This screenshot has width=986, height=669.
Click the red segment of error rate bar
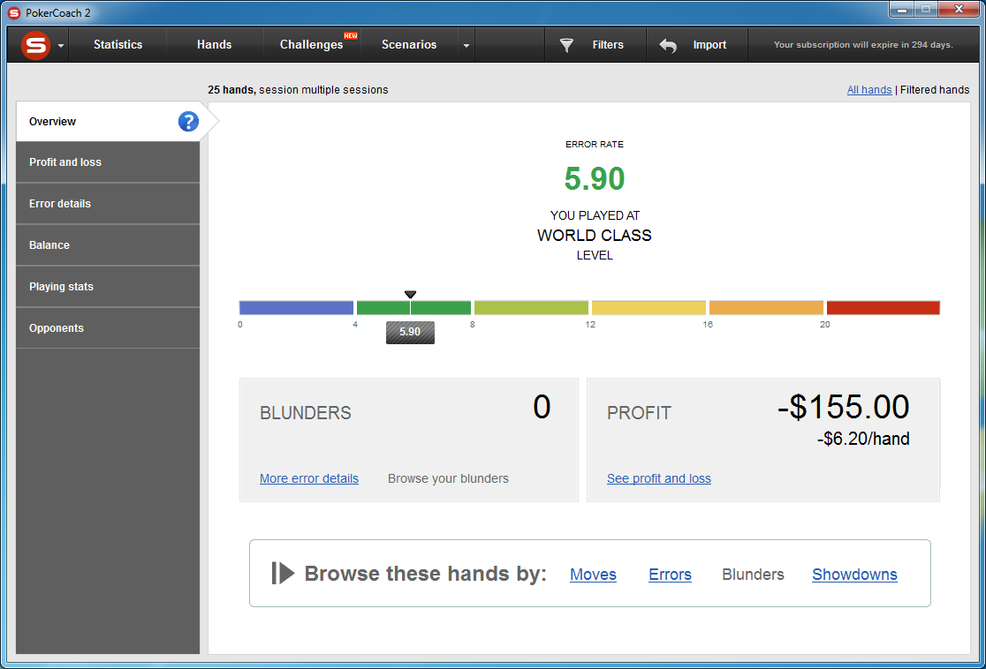(x=883, y=308)
